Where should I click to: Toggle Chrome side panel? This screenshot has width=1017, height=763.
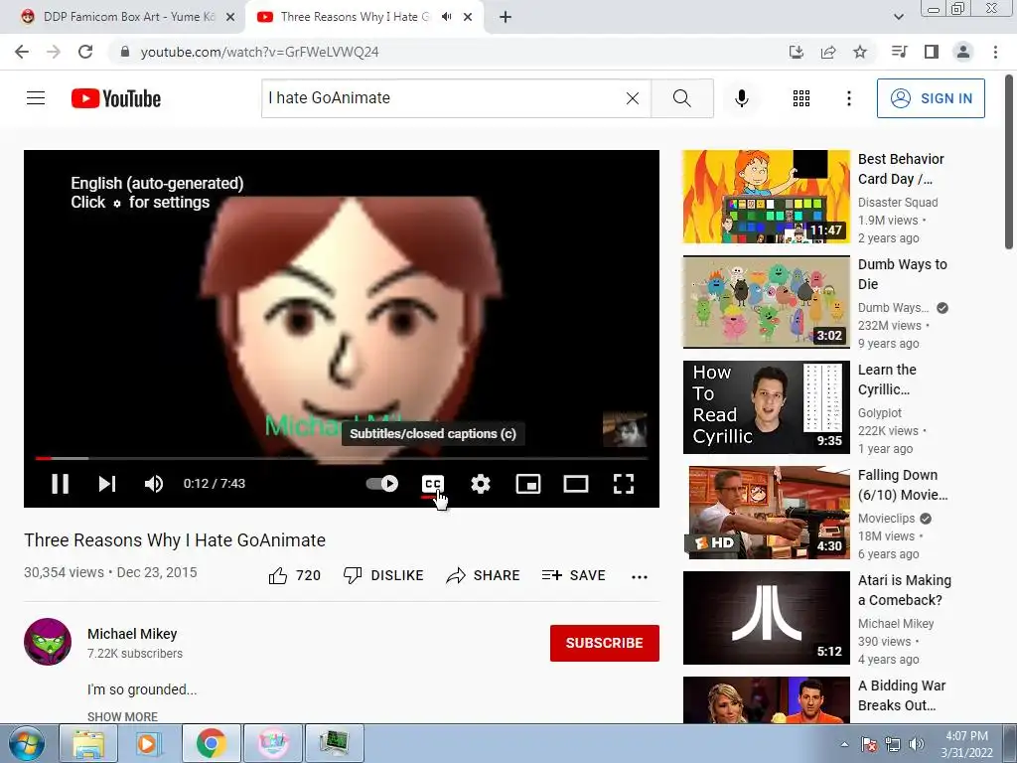tap(932, 52)
